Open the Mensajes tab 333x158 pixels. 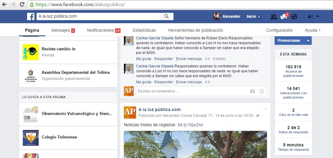(63, 30)
